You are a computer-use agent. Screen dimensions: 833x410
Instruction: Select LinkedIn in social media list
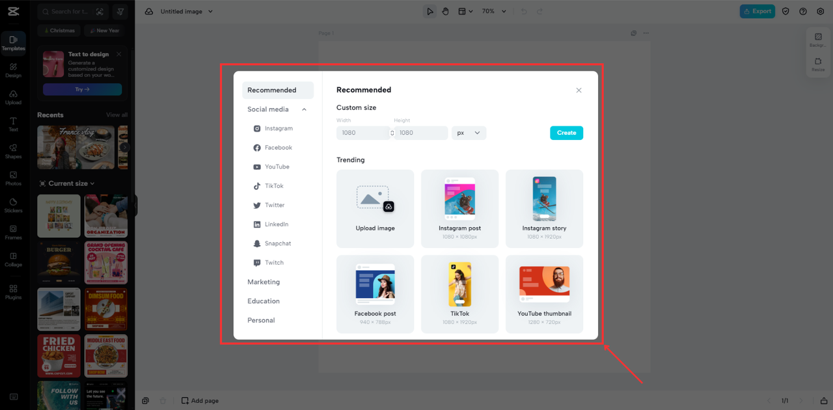coord(278,224)
